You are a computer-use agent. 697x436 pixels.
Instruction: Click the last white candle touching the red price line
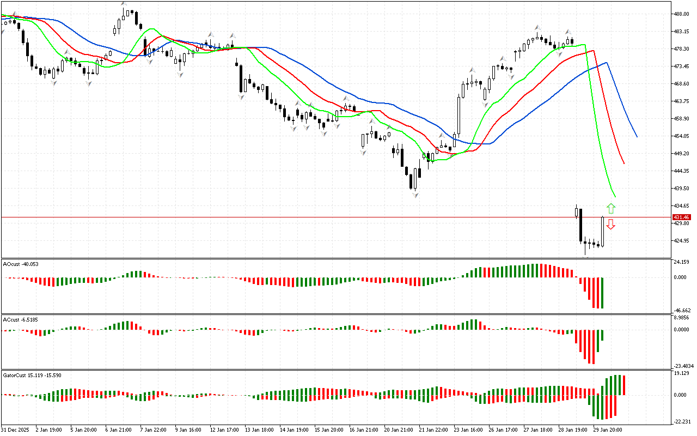pos(603,231)
